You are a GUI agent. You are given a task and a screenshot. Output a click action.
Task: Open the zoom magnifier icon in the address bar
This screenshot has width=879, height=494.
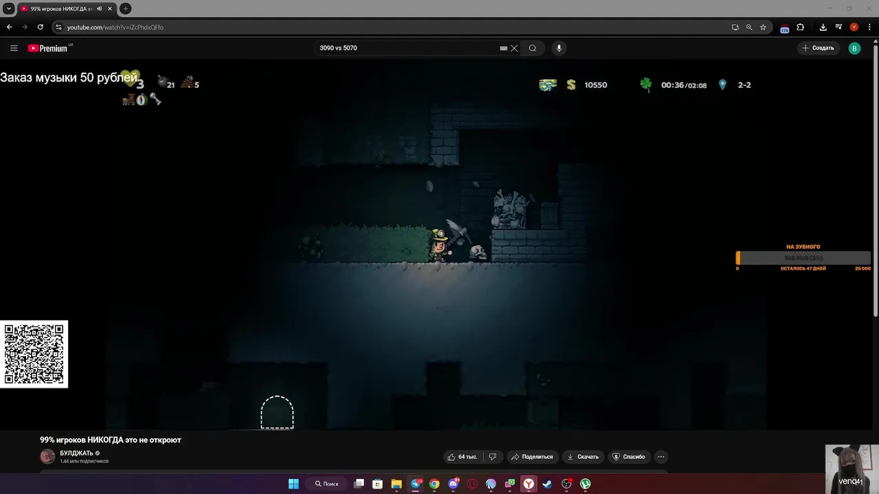click(x=749, y=27)
